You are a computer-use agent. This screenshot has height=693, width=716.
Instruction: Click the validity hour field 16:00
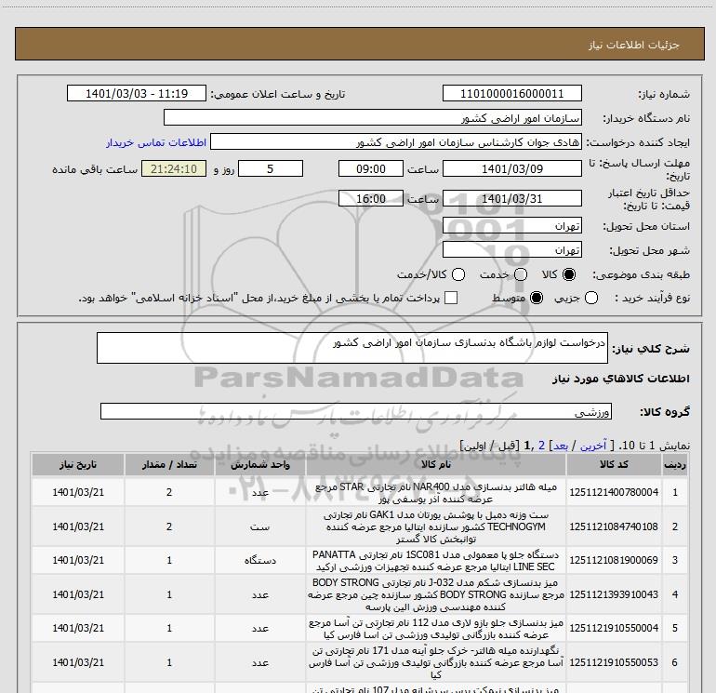[371, 198]
